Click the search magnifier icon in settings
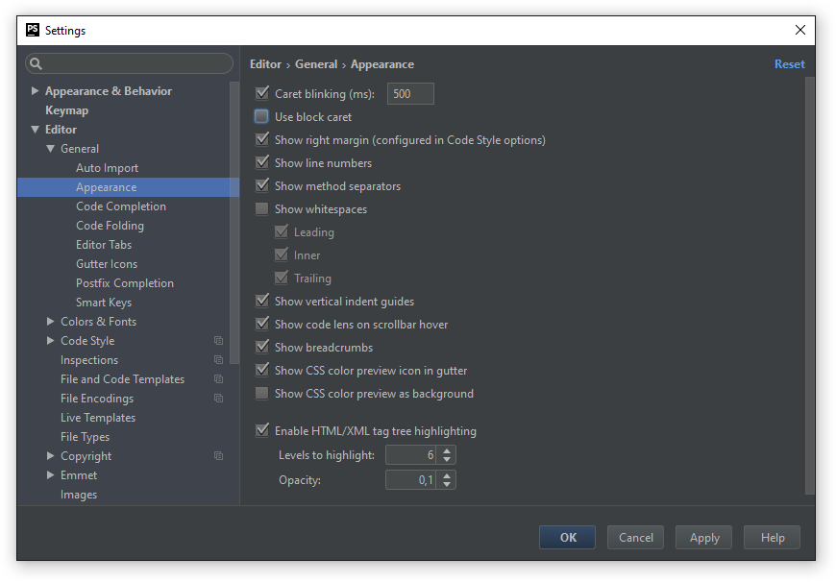Image resolution: width=836 pixels, height=582 pixels. (x=36, y=64)
